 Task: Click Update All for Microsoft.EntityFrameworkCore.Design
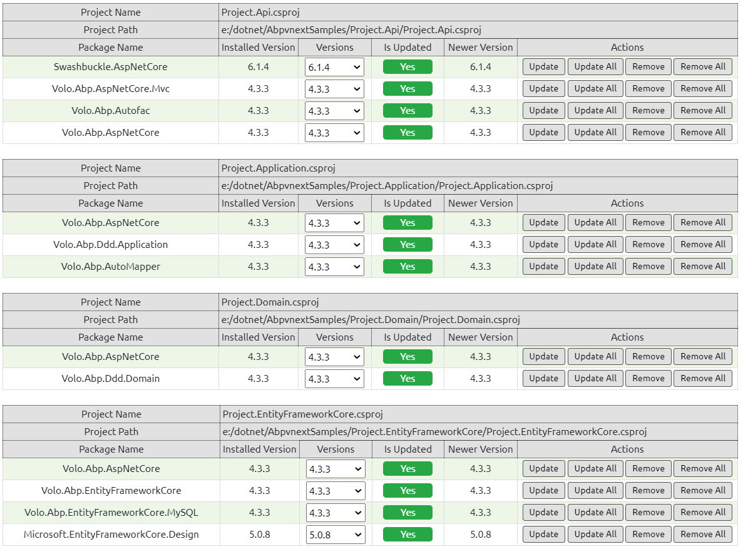pyautogui.click(x=595, y=535)
